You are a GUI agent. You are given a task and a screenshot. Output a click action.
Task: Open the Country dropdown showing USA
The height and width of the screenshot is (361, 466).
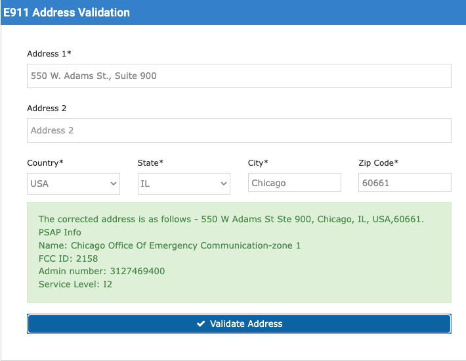(74, 183)
